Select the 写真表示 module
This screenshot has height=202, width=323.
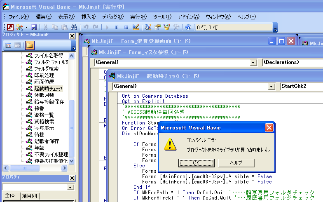point(44,128)
